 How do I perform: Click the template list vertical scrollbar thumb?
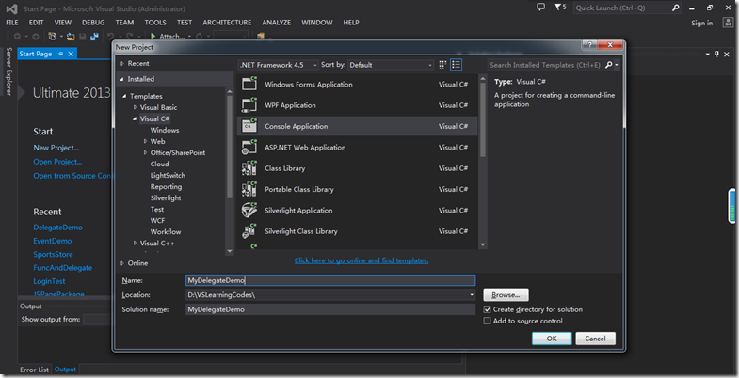(483, 119)
